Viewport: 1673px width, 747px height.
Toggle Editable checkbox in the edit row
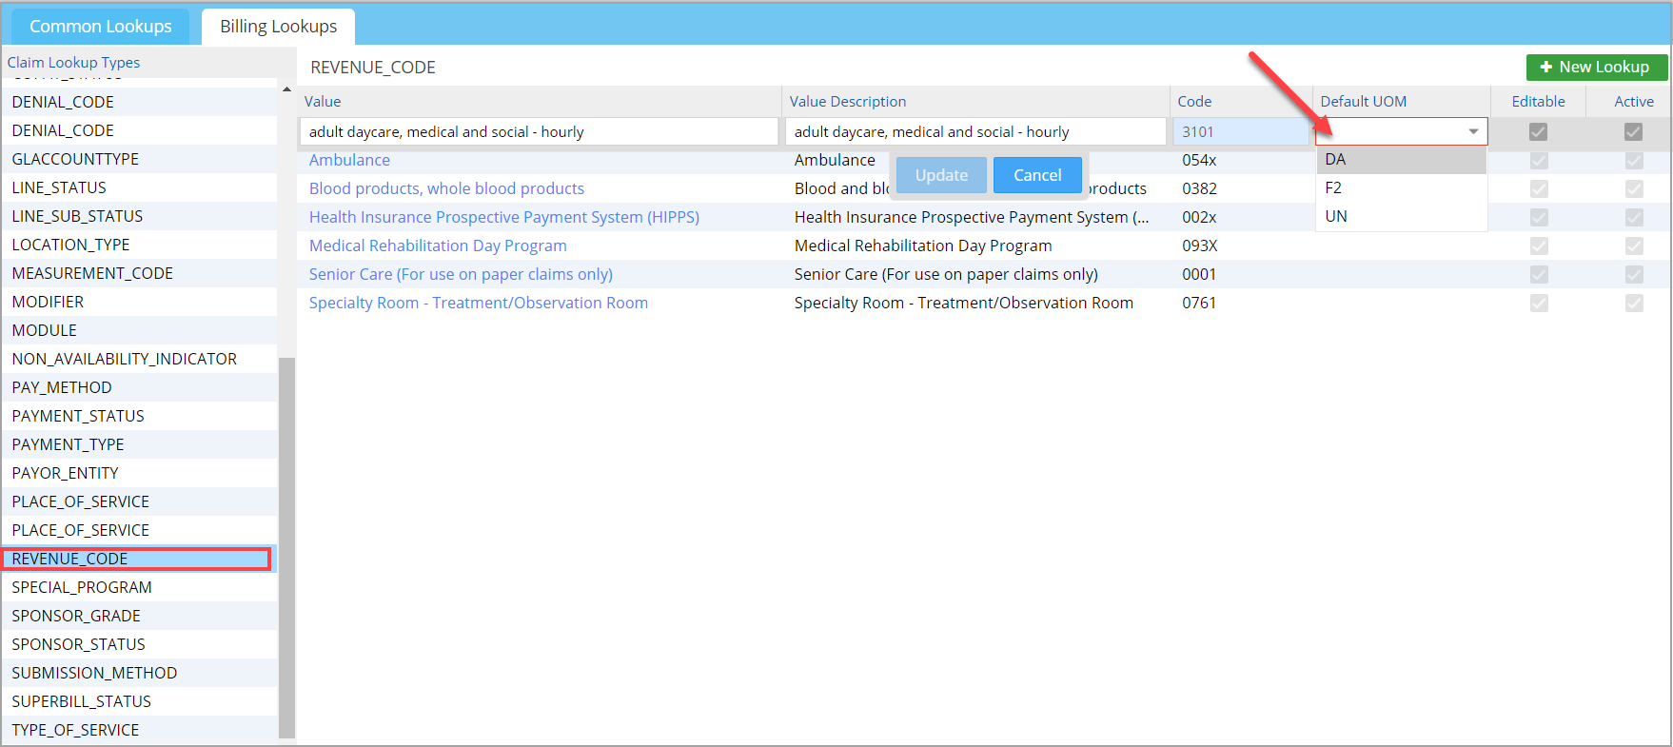coord(1538,132)
